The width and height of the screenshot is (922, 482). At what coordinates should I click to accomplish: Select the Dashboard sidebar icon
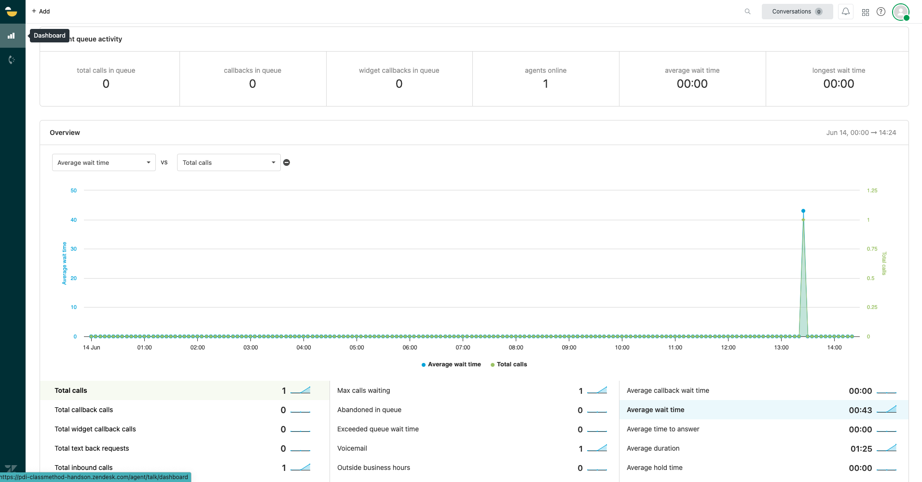click(12, 36)
